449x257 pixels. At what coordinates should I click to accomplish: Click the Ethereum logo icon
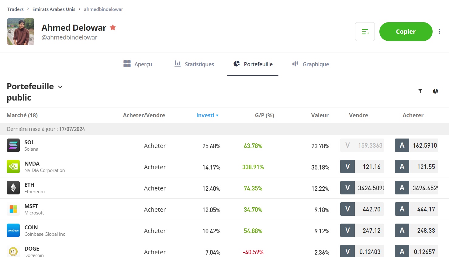point(13,188)
